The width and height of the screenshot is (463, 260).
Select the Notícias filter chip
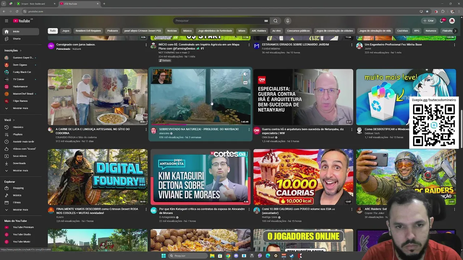coord(172,31)
